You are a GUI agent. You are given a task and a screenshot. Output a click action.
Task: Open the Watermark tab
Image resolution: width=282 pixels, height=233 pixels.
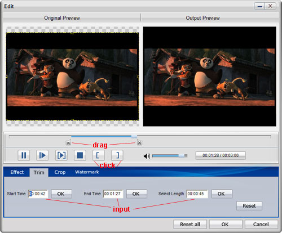click(x=87, y=172)
